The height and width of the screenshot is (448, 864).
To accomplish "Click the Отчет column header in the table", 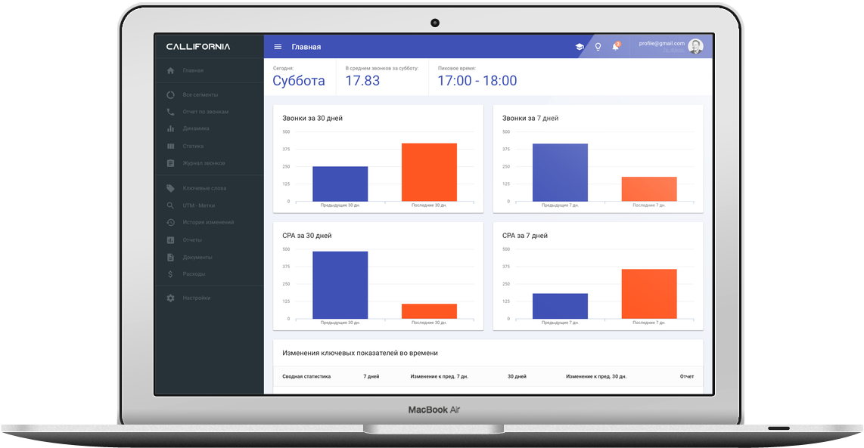I will (x=686, y=376).
